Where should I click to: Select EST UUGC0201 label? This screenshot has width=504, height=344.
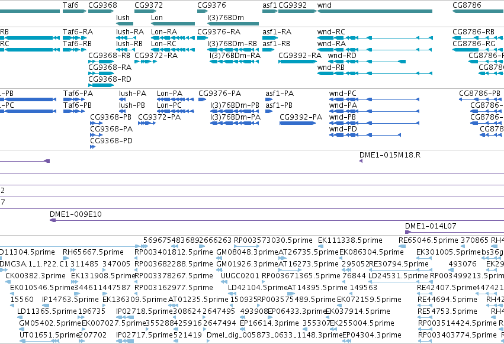pos(240,276)
